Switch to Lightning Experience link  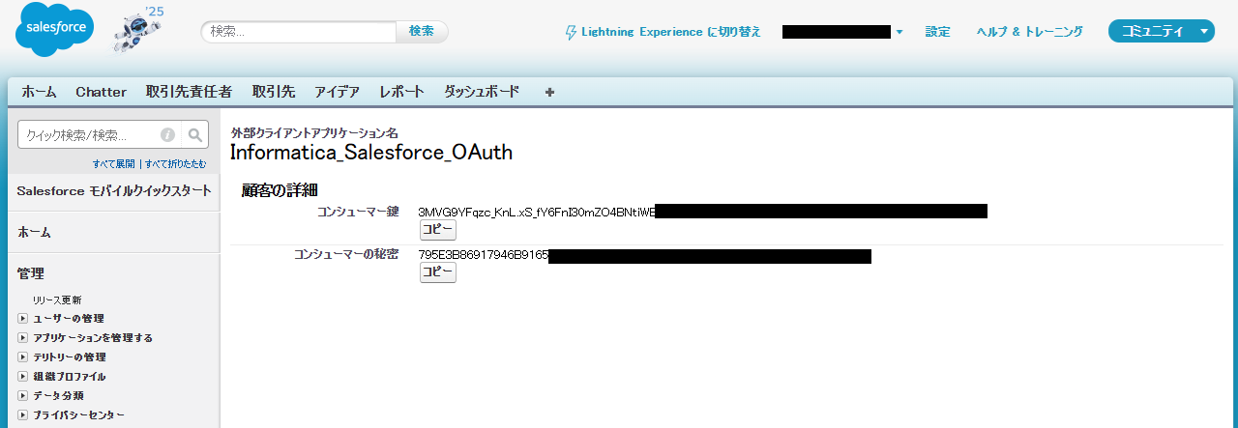click(x=671, y=32)
